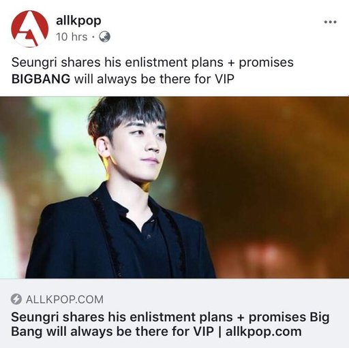The width and height of the screenshot is (349, 348).
Task: Open the three-dots post options menu
Action: pyautogui.click(x=330, y=22)
